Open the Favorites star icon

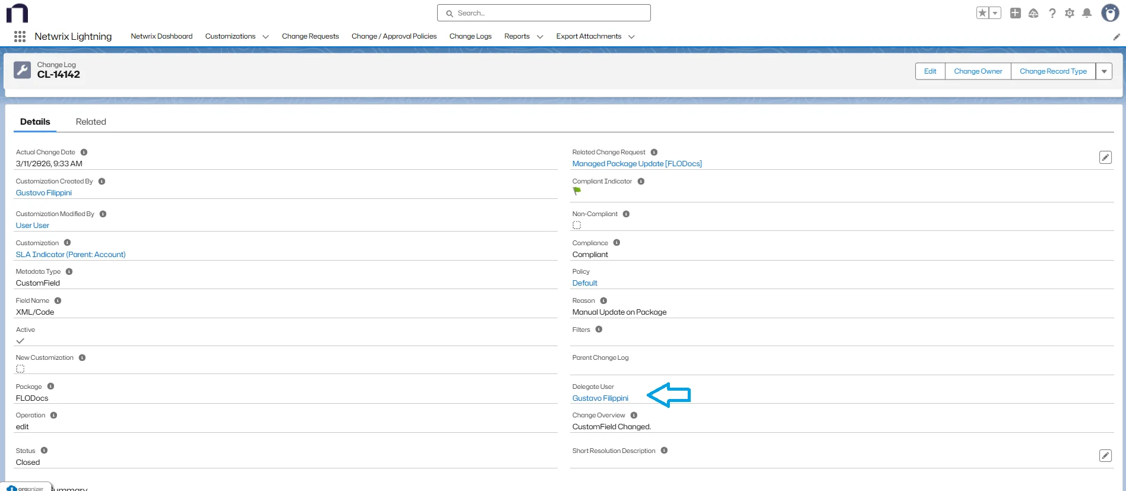pyautogui.click(x=983, y=13)
